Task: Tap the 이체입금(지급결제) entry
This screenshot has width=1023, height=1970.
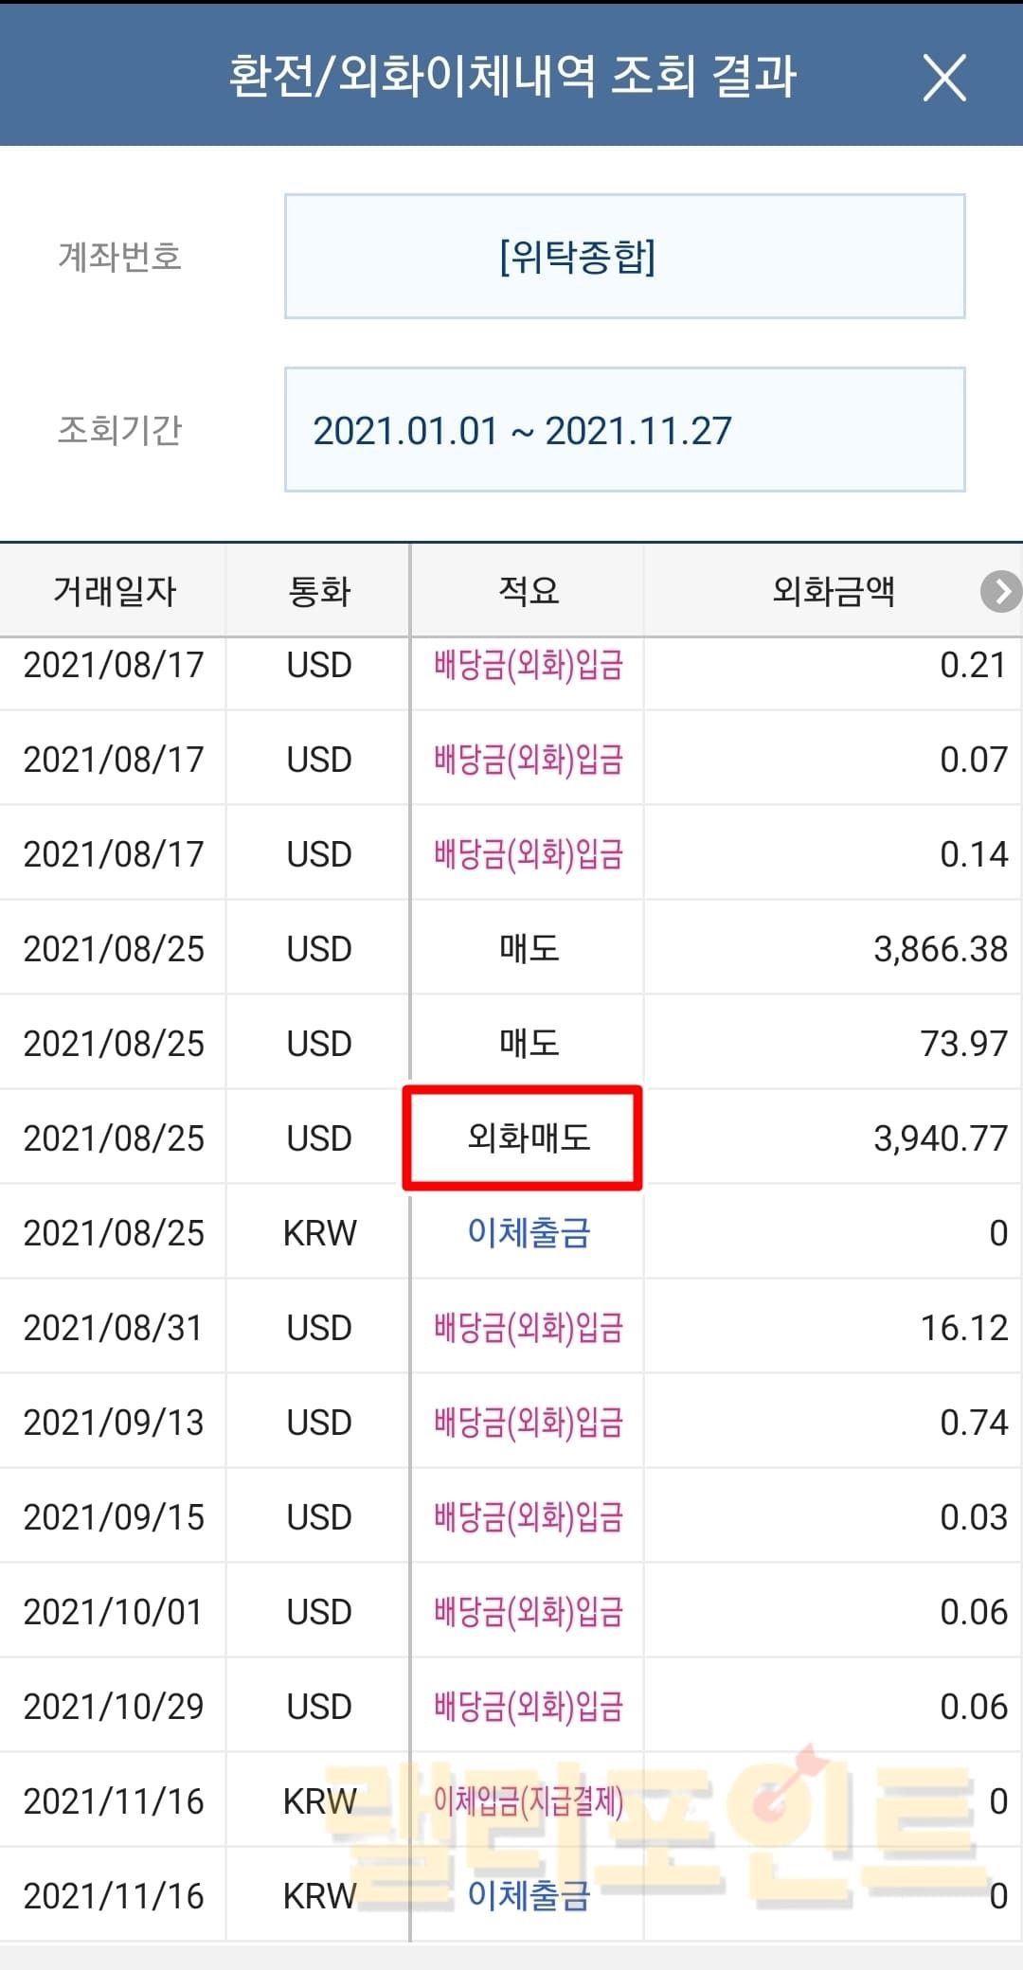Action: (x=529, y=1800)
